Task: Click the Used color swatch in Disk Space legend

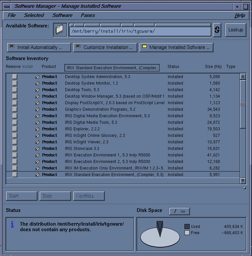Action: point(187,227)
